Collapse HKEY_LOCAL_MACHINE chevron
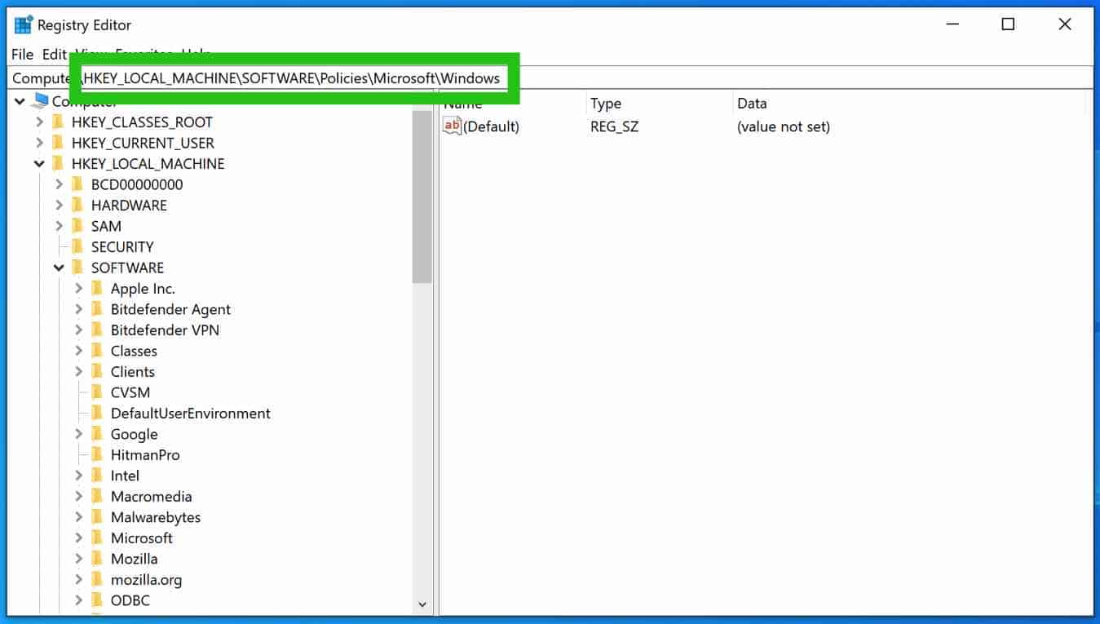This screenshot has width=1100, height=624. (x=39, y=164)
